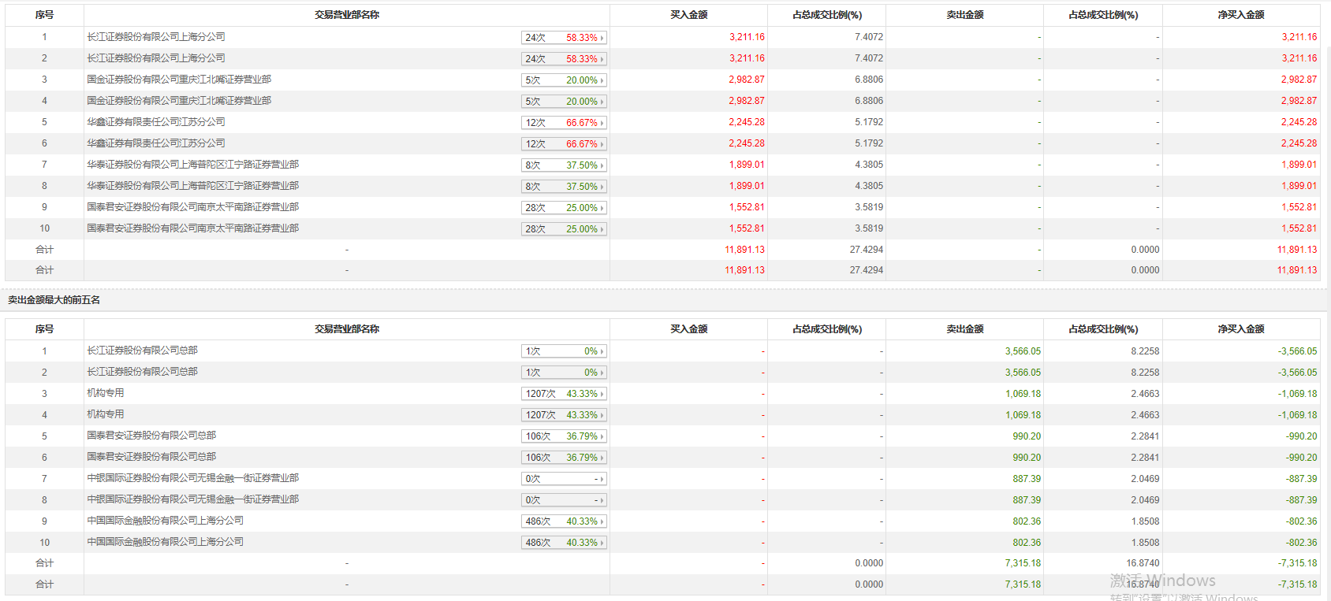The height and width of the screenshot is (601, 1331).
Task: Select ratio 7.4072 in upper row 1
Action: click(869, 37)
